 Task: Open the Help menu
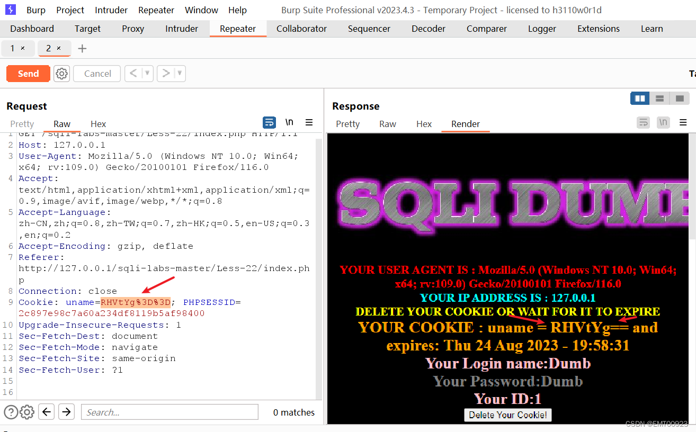click(x=238, y=10)
